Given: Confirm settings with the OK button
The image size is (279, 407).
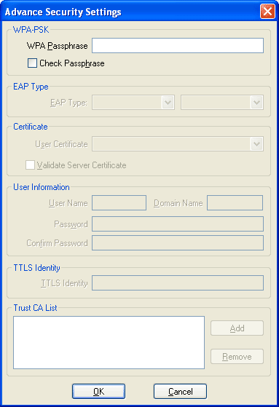Looking at the screenshot, I should pyautogui.click(x=99, y=392).
